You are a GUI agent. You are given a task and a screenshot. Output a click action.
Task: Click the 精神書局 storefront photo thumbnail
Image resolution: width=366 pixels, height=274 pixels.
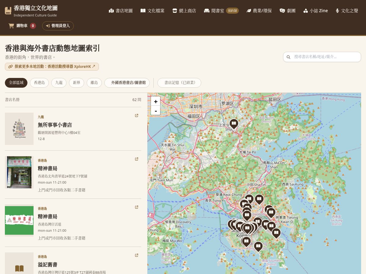19,172
